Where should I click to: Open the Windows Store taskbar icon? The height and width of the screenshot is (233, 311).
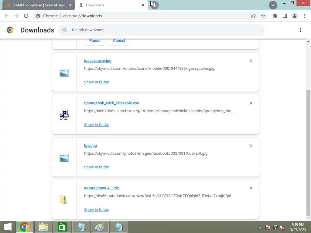(x=62, y=227)
